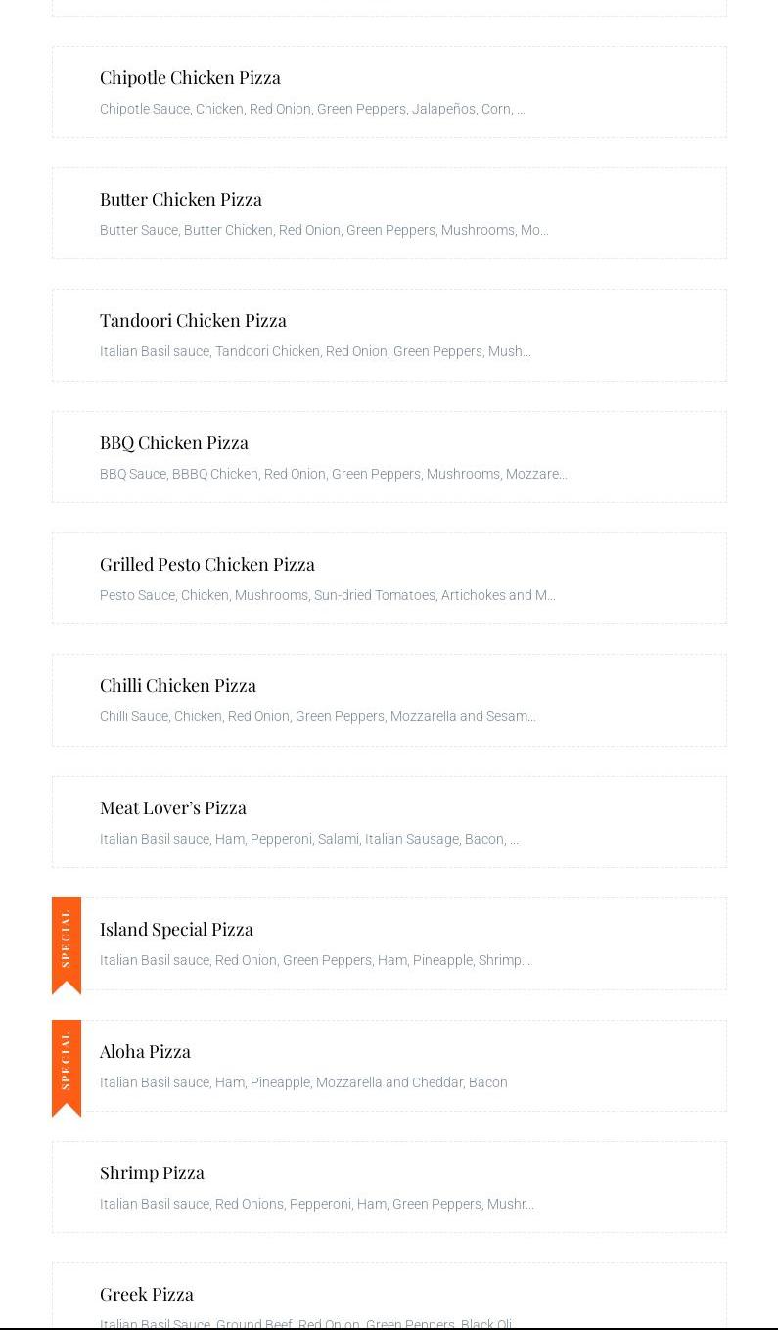The height and width of the screenshot is (1330, 778).
Task: Click the truncated Chipotle Chicken ingredients text
Action: click(x=312, y=109)
